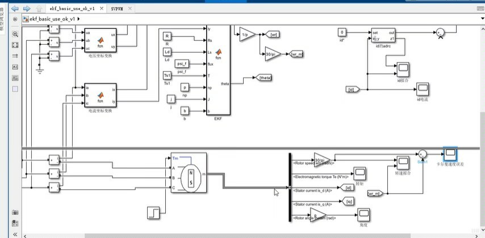Select the scope on electromagnetic torque output
The height and width of the screenshot is (238, 485).
point(359,174)
